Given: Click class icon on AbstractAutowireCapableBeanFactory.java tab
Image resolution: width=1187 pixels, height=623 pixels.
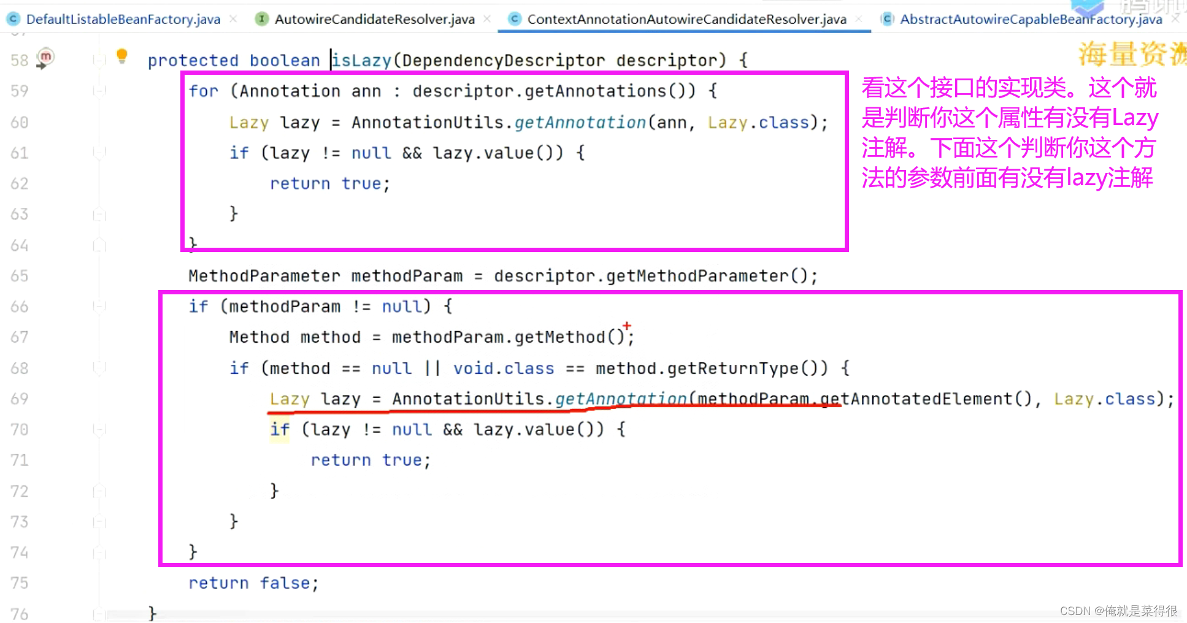Looking at the screenshot, I should point(887,19).
